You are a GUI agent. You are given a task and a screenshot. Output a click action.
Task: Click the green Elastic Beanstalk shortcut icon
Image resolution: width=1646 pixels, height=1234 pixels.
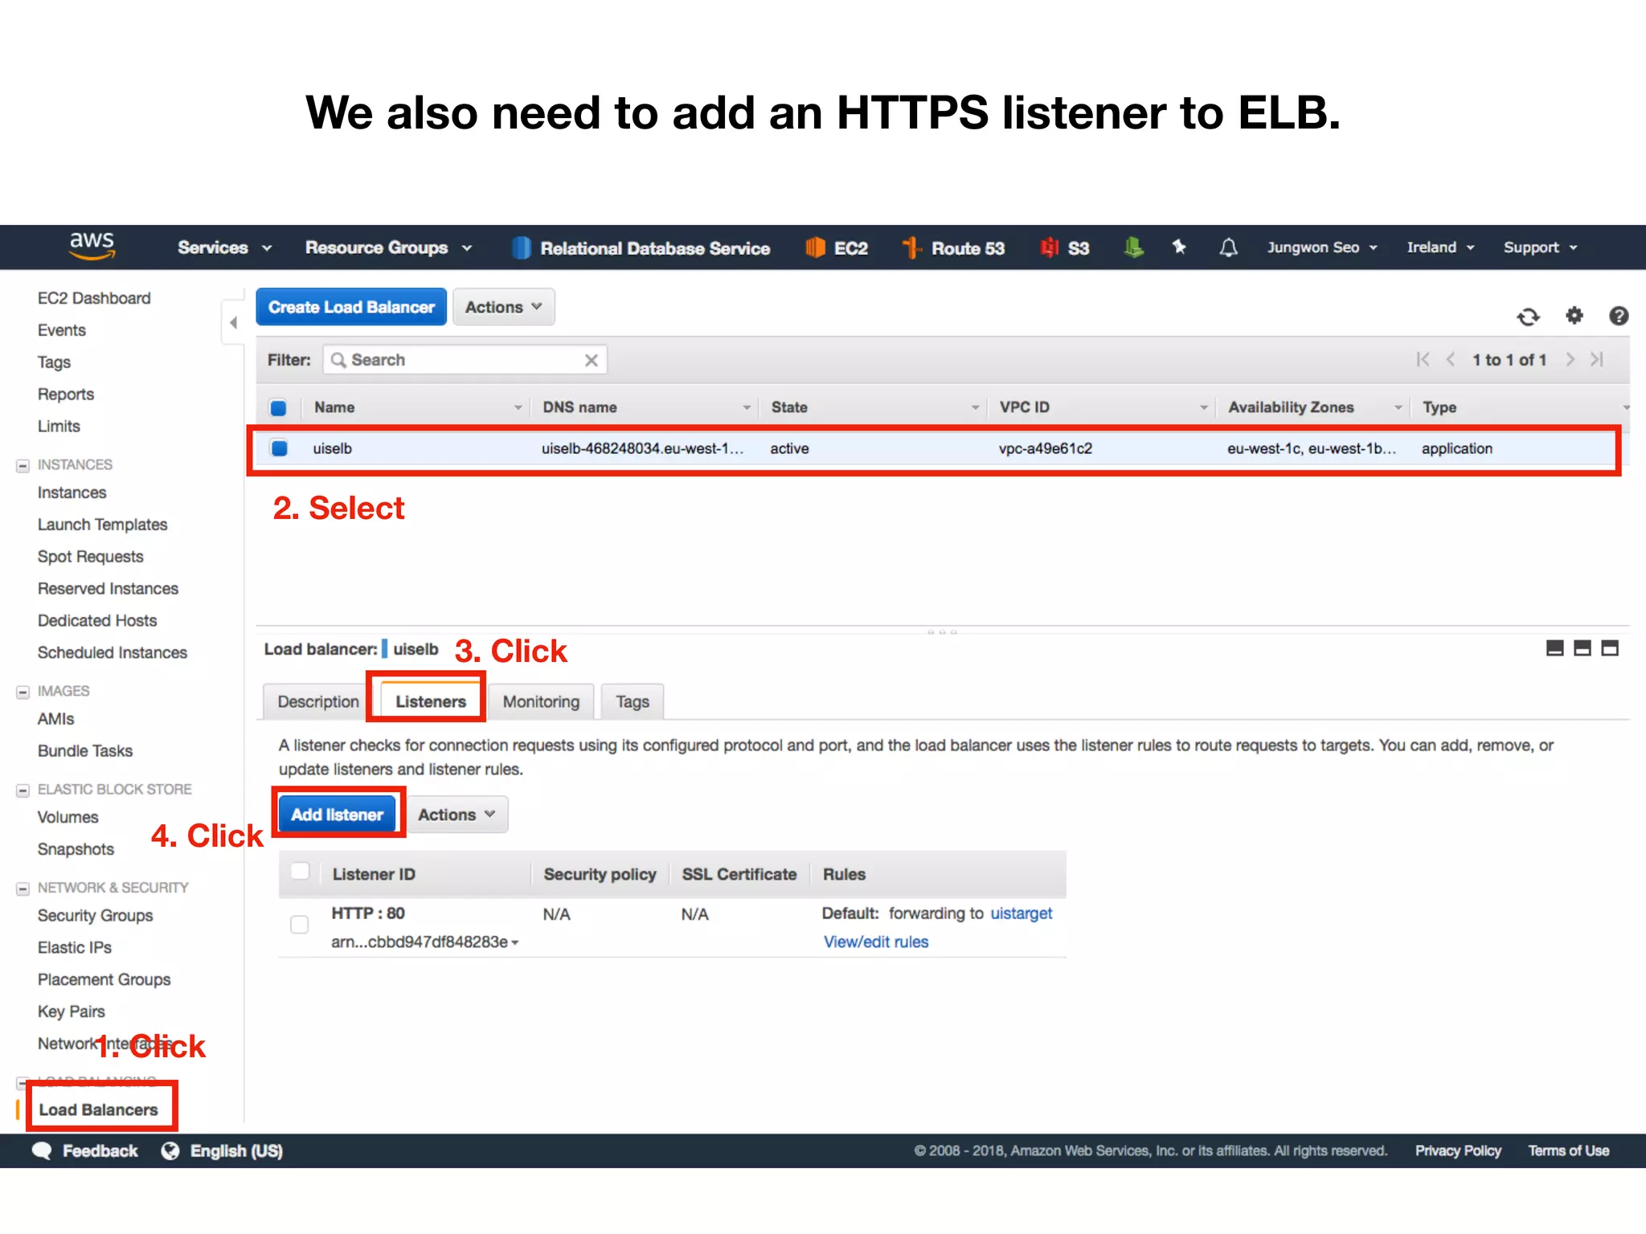pyautogui.click(x=1133, y=247)
